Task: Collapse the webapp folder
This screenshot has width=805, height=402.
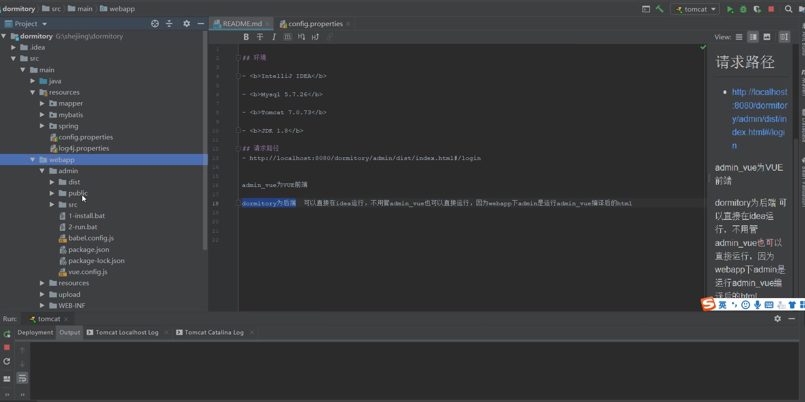Action: pyautogui.click(x=33, y=160)
